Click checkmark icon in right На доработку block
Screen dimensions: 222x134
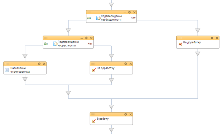pyautogui.click(x=180, y=44)
